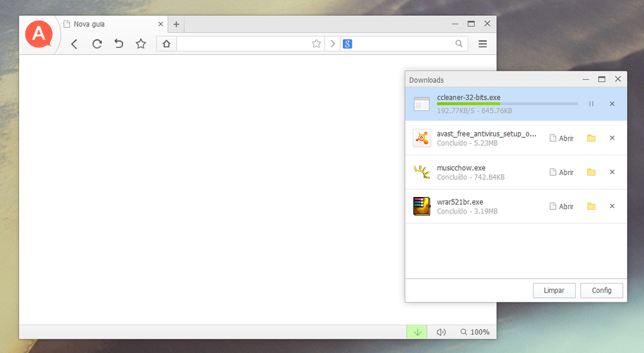This screenshot has height=353, width=644.
Task: Click the avast orange program icon
Action: (x=422, y=138)
